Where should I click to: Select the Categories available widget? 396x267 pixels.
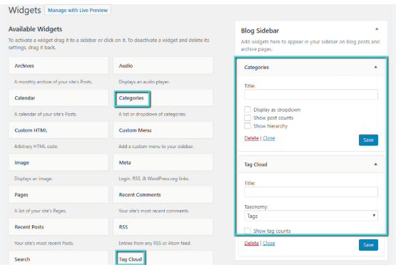click(x=163, y=98)
